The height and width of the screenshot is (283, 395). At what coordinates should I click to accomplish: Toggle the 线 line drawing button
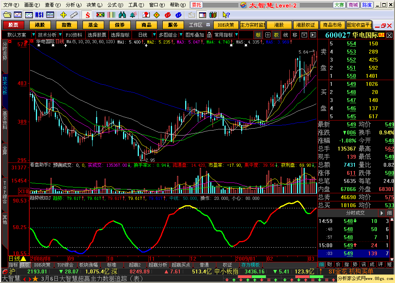[x=285, y=35]
